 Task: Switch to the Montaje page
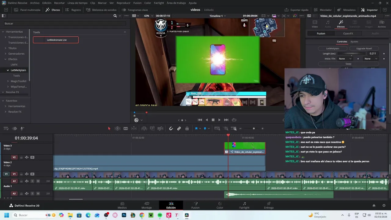[147, 205]
